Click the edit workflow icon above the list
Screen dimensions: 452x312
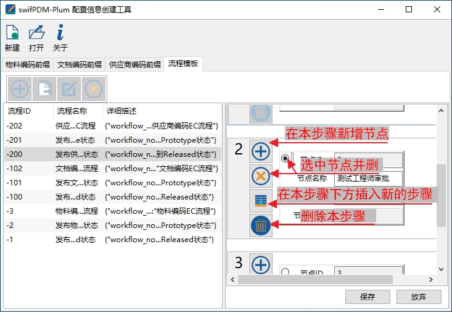pyautogui.click(x=69, y=89)
